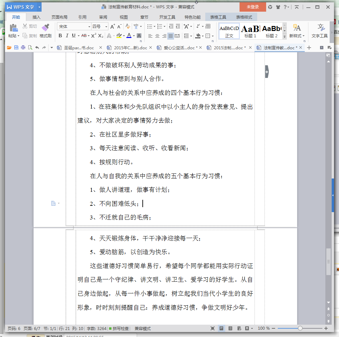The width and height of the screenshot is (339, 337).
Task: Apply distributed alignment
Action: click(177, 36)
